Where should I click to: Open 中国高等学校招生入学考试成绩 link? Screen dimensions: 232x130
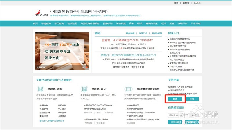(x=141, y=112)
